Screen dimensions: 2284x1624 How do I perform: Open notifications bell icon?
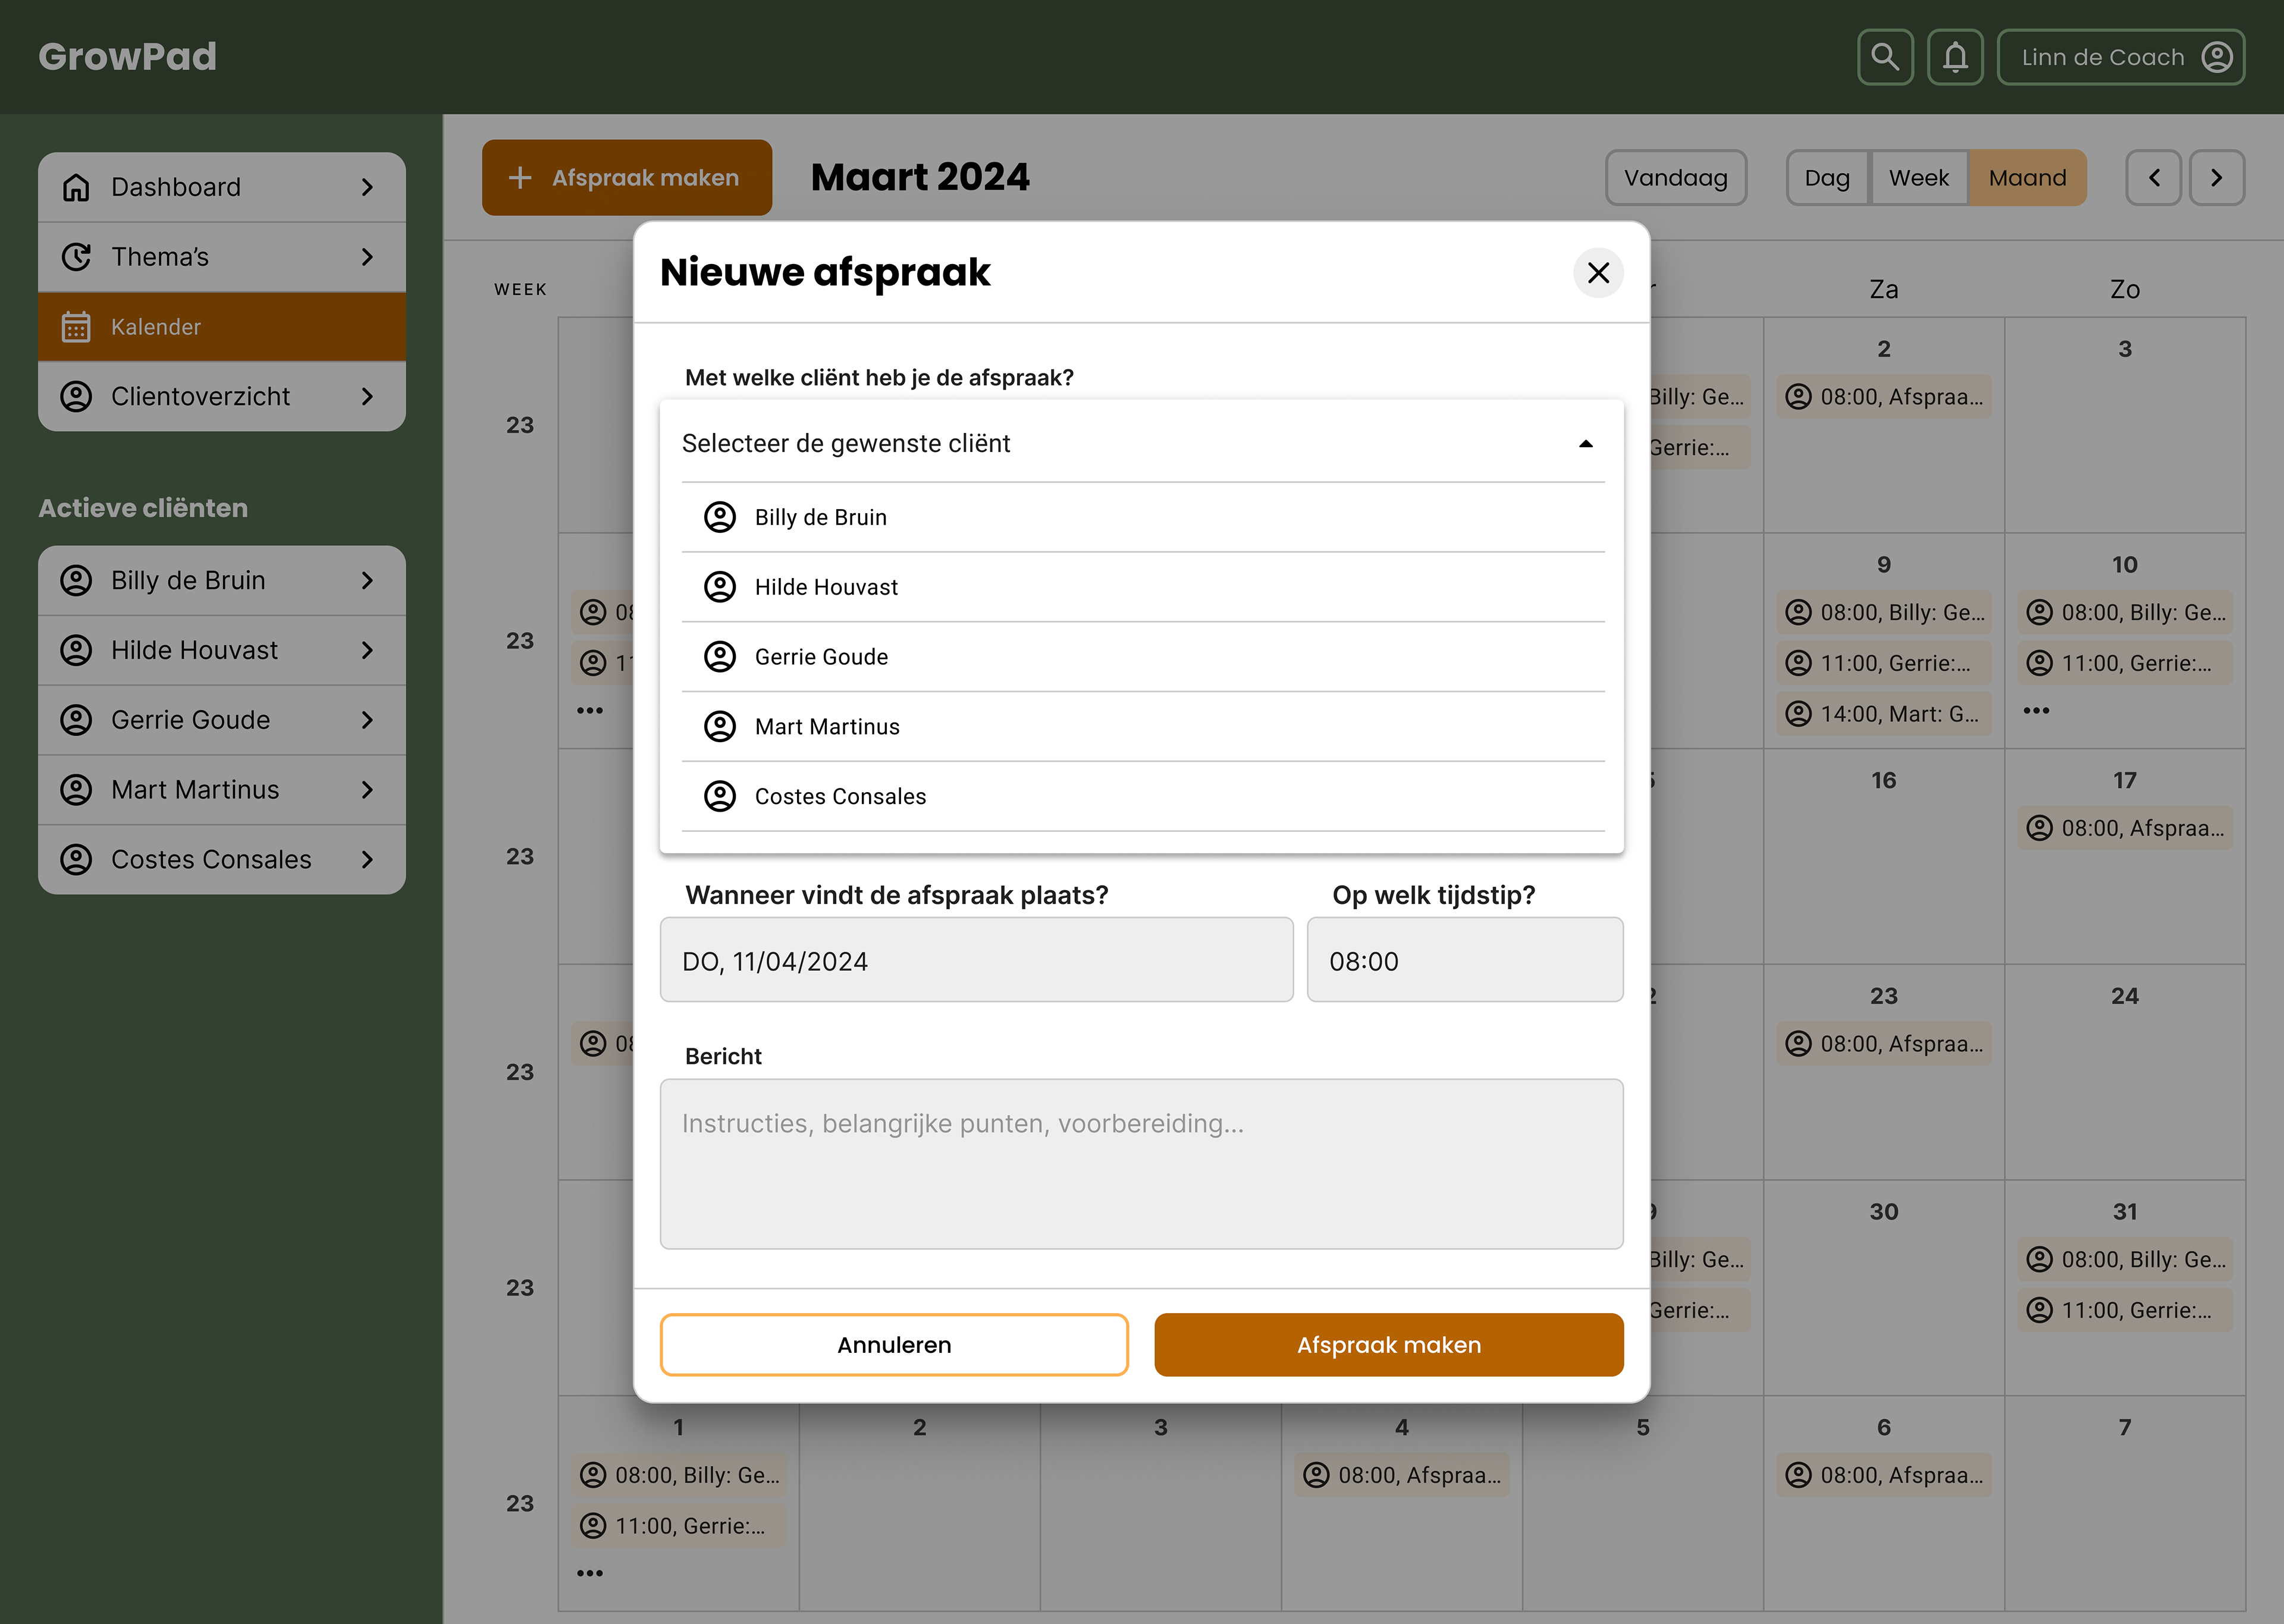[x=1955, y=57]
